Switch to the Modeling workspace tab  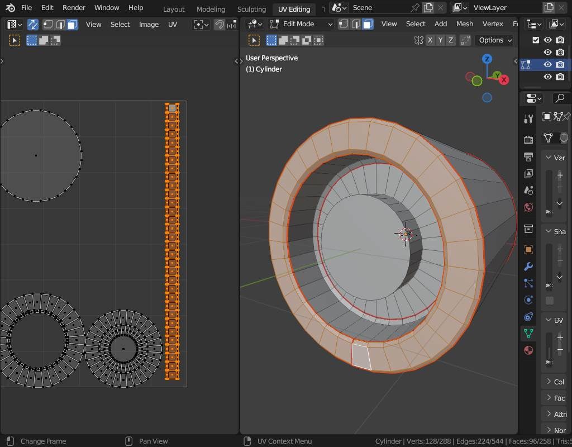tap(211, 9)
